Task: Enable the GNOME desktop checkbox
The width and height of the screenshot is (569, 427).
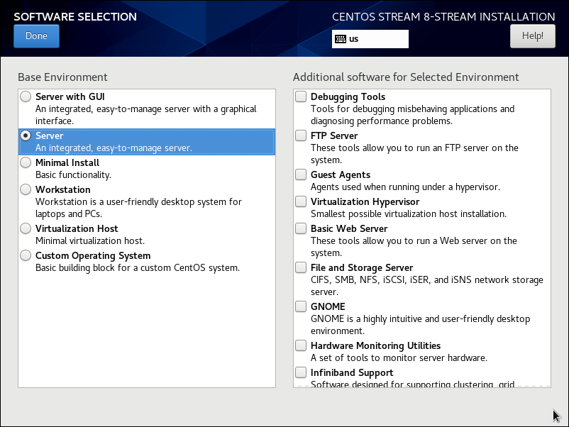Action: click(x=302, y=306)
